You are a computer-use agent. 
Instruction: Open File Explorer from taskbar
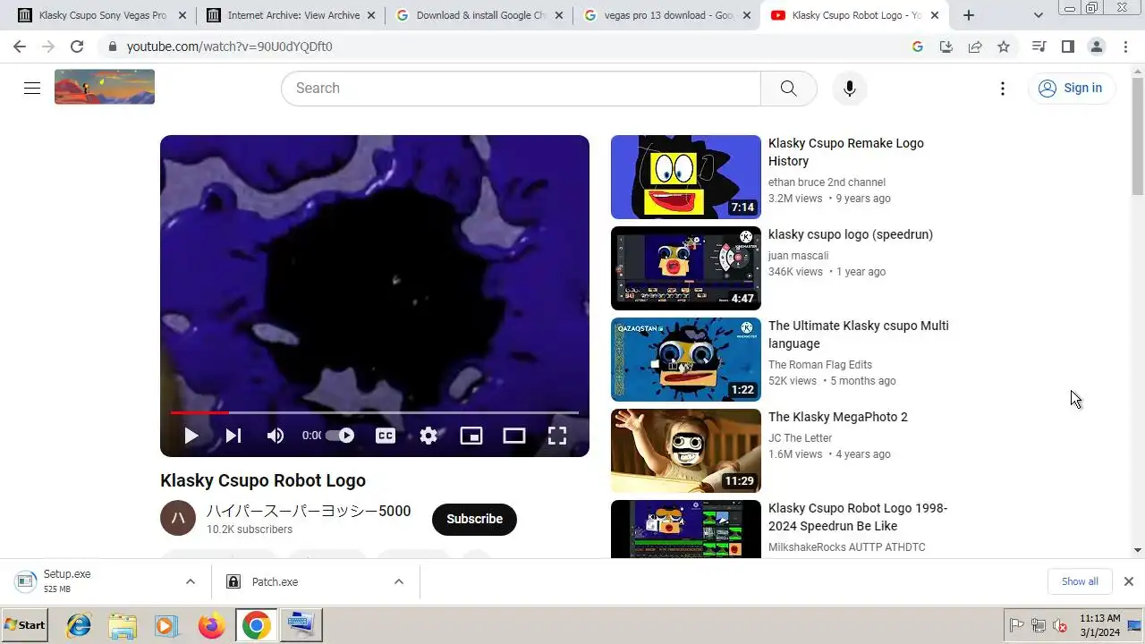123,625
